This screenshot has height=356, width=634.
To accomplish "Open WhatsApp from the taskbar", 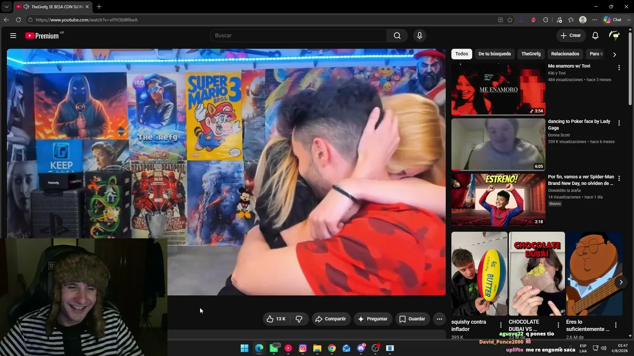I will click(274, 348).
